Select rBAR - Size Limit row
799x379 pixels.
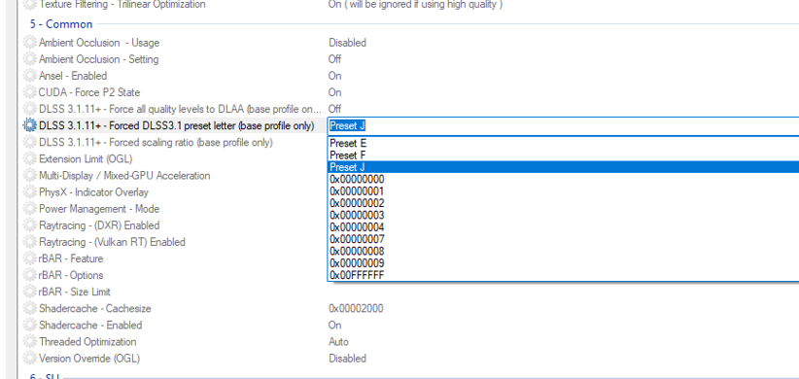pyautogui.click(x=75, y=292)
